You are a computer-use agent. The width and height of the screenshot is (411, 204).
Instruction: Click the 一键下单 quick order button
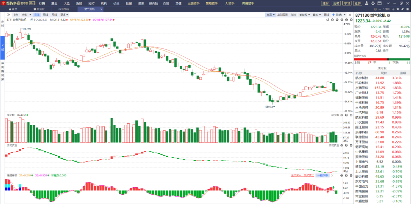(x=322, y=175)
